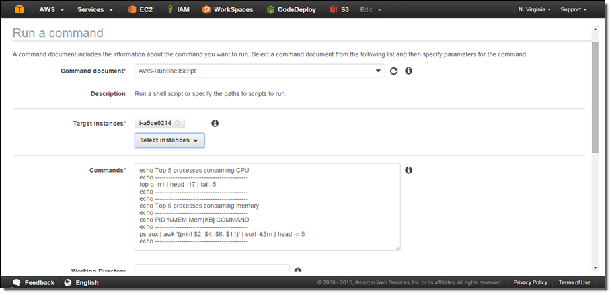The image size is (612, 295).
Task: Open the Privacy Policy link
Action: (530, 282)
